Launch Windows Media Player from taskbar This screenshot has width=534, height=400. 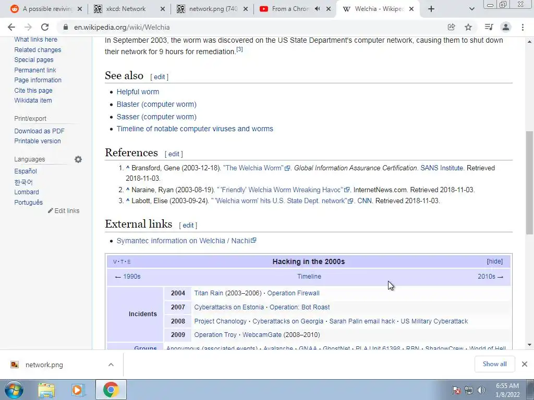78,390
